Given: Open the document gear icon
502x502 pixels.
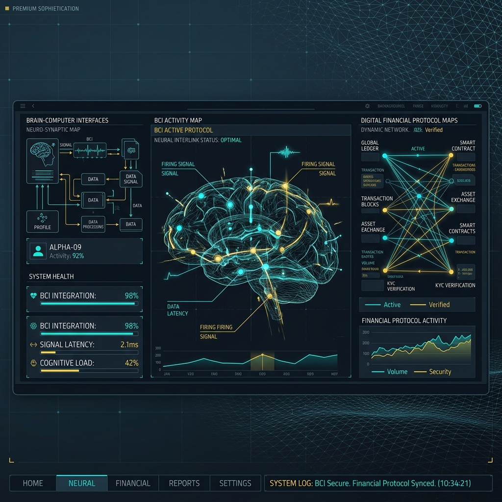Looking at the screenshot, I should [x=130, y=149].
